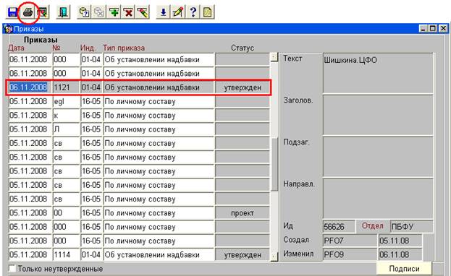
Task: Add a new record with green plus
Action: tap(114, 12)
